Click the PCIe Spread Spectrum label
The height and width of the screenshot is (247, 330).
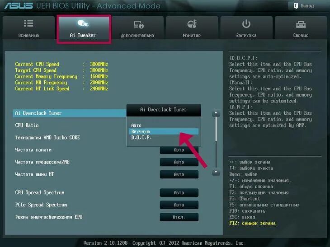[41, 205]
